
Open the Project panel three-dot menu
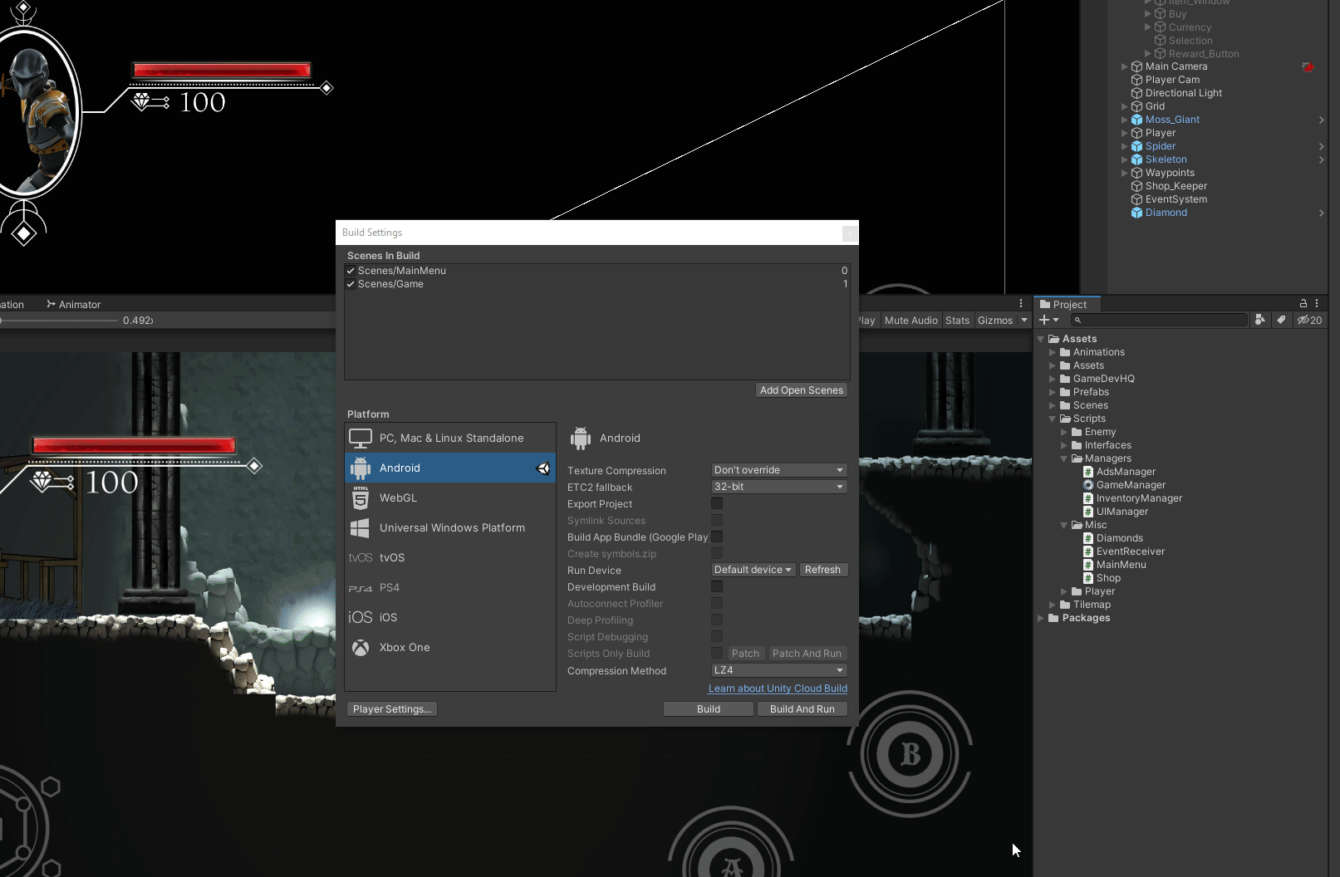pos(1317,303)
